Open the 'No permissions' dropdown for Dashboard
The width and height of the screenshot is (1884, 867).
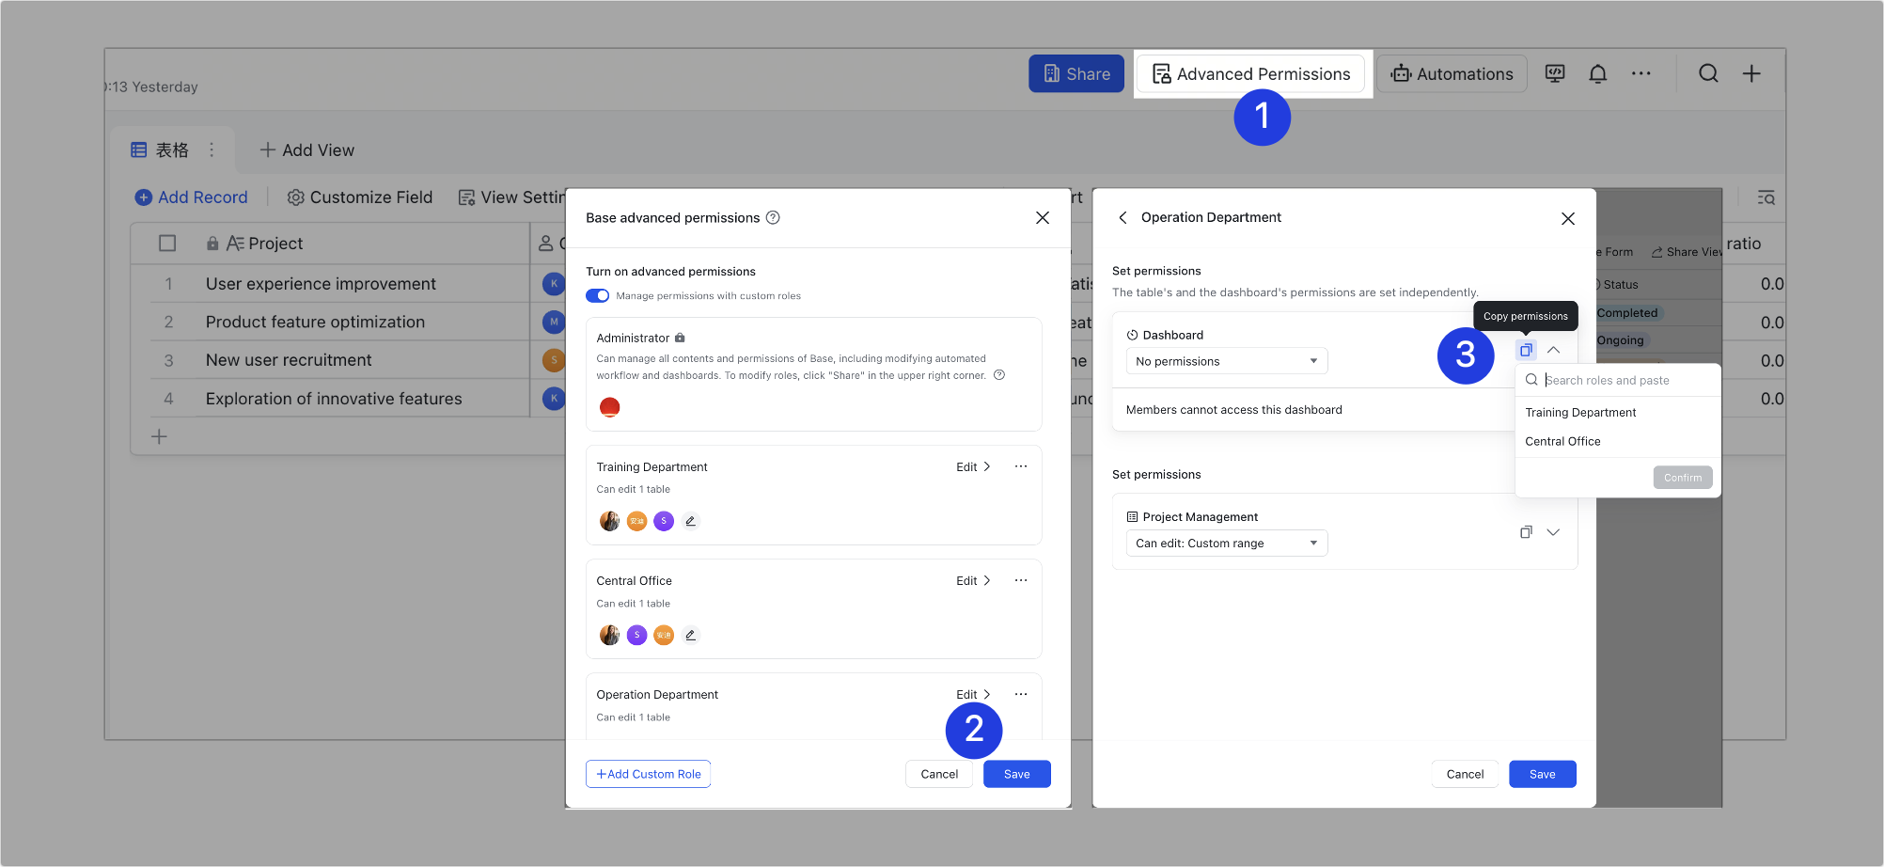[1226, 360]
